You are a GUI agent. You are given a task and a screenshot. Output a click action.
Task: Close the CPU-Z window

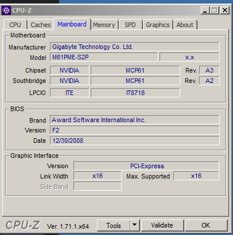click(x=225, y=10)
